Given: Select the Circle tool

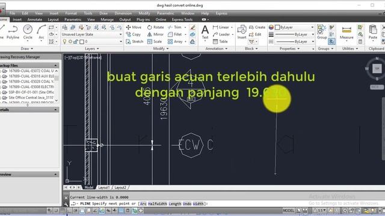Looking at the screenshot, I should pos(28,32).
